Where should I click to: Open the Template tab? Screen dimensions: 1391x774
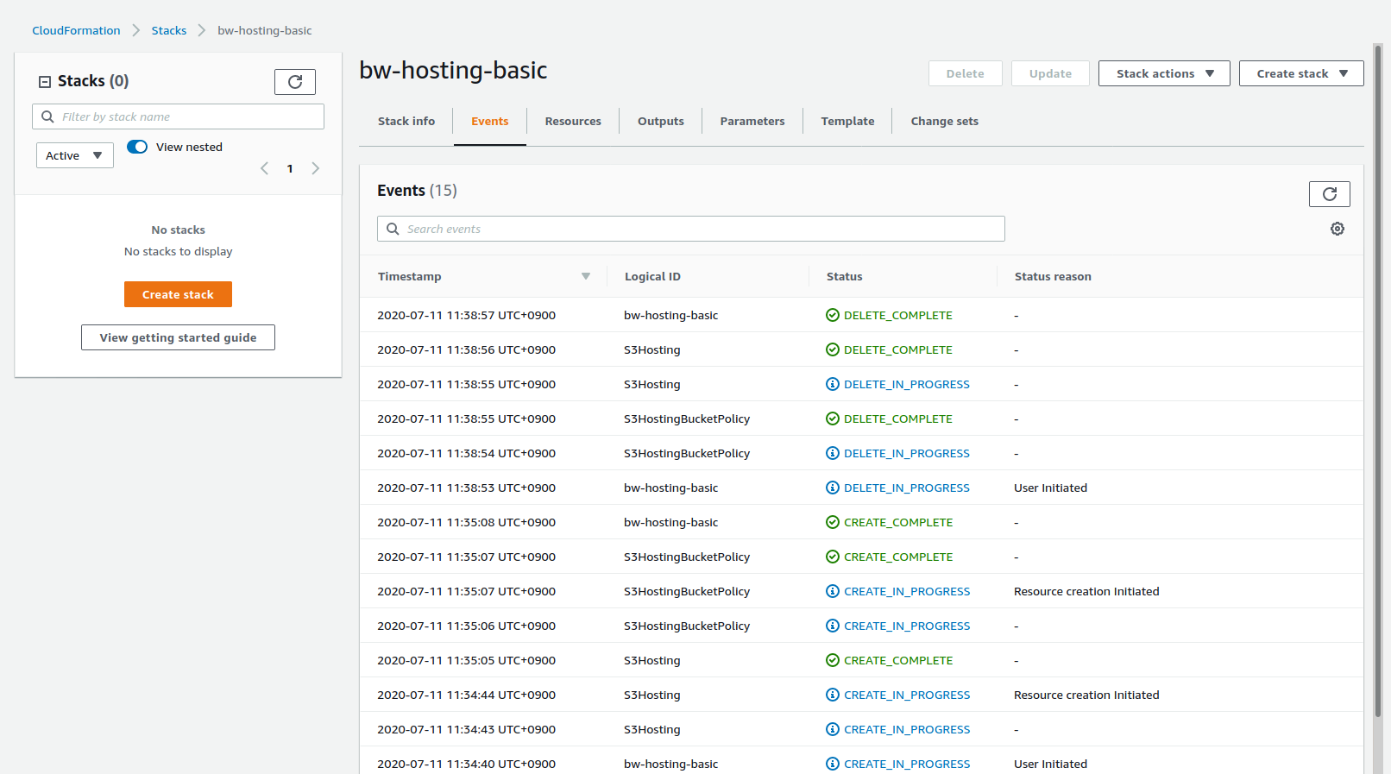[x=847, y=122]
